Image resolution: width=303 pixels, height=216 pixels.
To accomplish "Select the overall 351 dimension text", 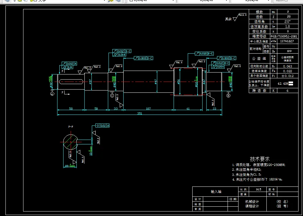I will point(140,113).
